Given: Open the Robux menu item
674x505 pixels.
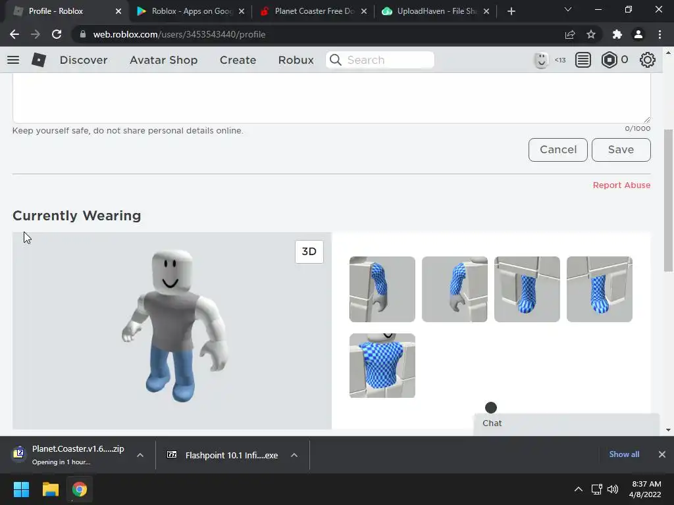Looking at the screenshot, I should [296, 60].
